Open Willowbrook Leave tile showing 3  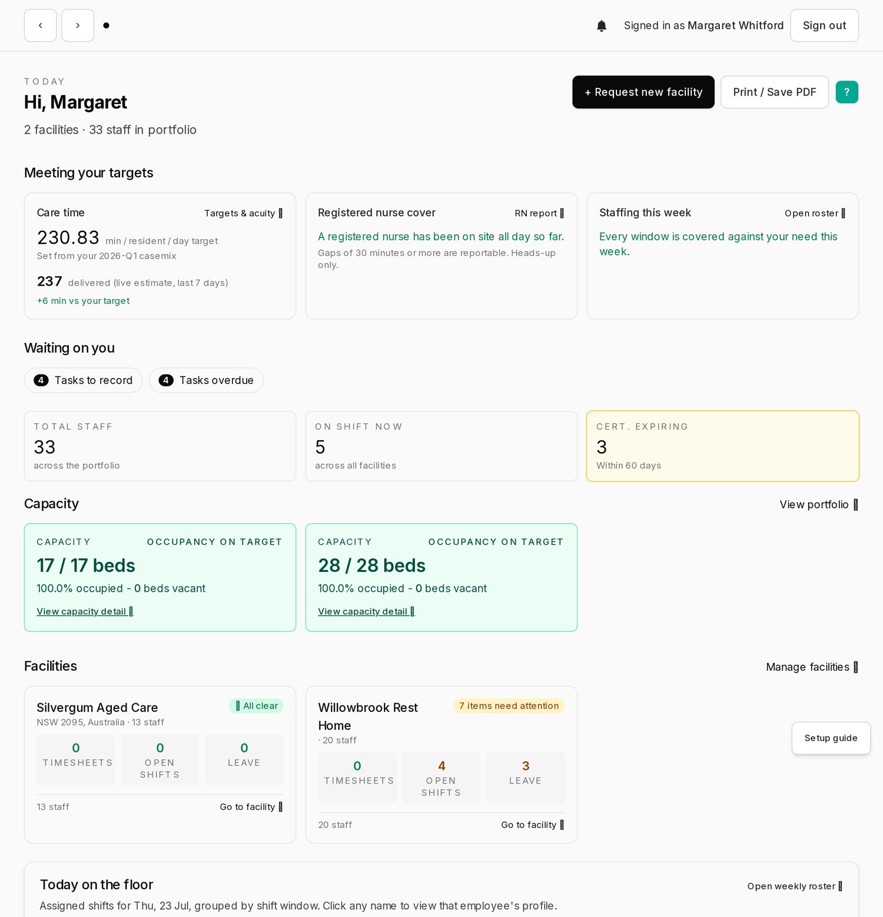point(526,777)
